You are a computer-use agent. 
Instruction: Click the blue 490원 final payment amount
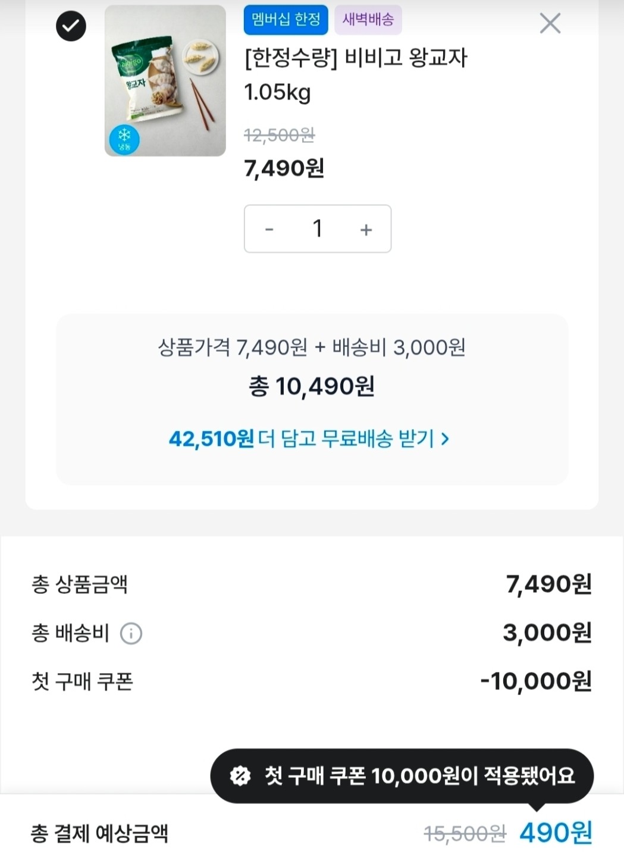click(556, 833)
